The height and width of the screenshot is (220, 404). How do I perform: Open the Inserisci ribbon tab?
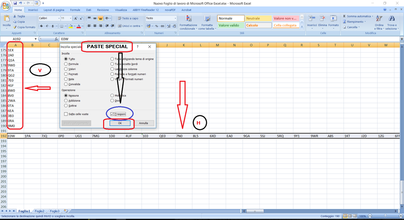pyautogui.click(x=33, y=10)
